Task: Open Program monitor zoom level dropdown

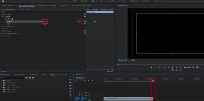Action: (x=135, y=60)
